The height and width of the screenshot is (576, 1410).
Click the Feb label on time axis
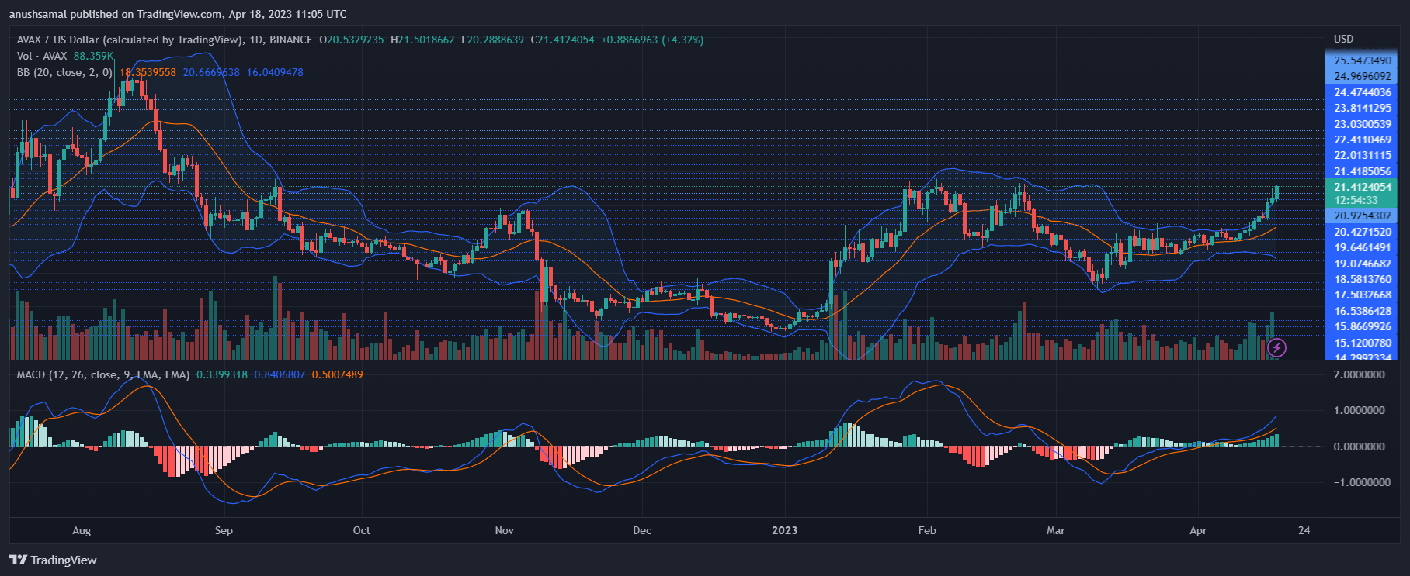coord(927,531)
